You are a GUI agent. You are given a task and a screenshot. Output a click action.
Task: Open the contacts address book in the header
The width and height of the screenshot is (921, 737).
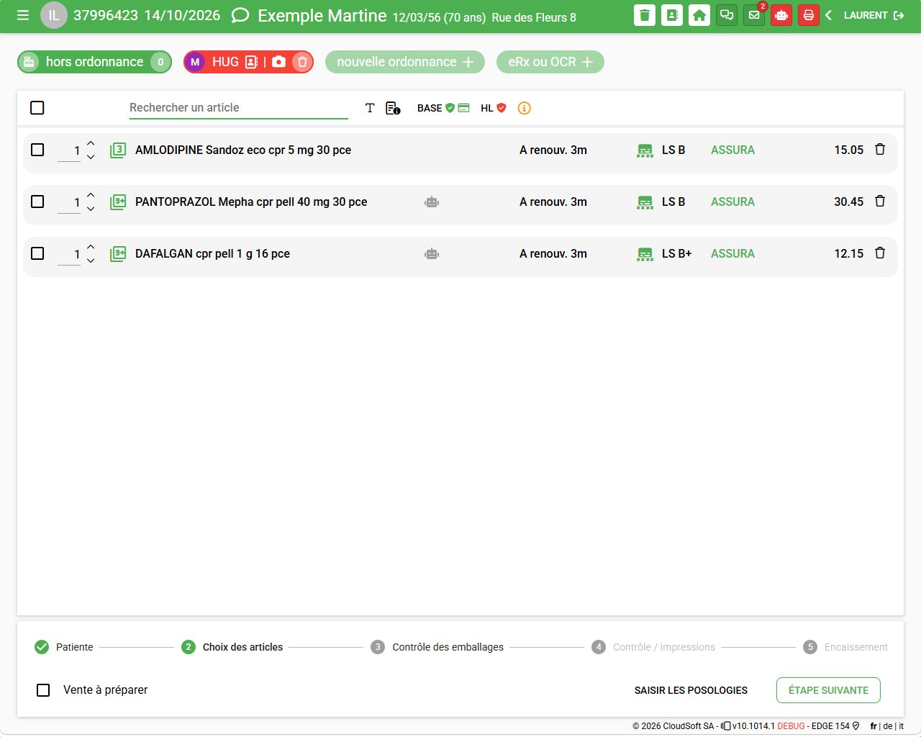pyautogui.click(x=672, y=15)
